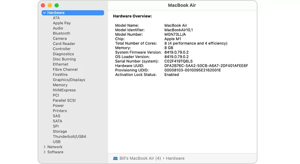Expand the Network section chevron

pyautogui.click(x=44, y=147)
